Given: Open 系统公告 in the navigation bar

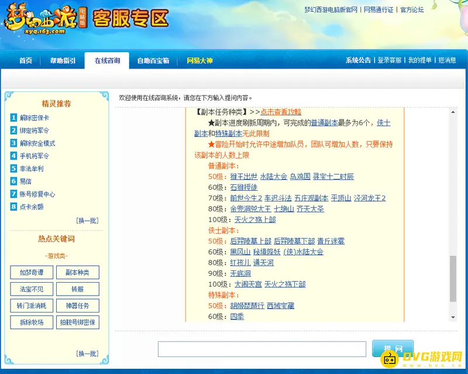Looking at the screenshot, I should 358,60.
